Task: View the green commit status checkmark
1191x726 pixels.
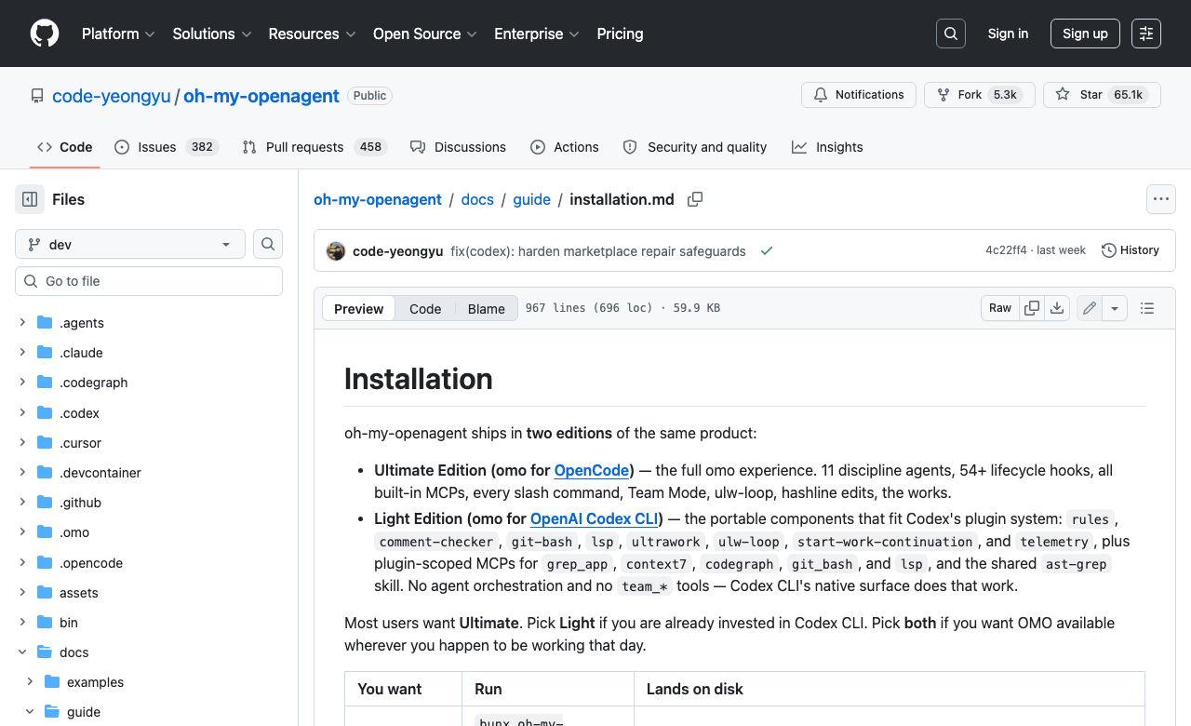Action: click(767, 251)
